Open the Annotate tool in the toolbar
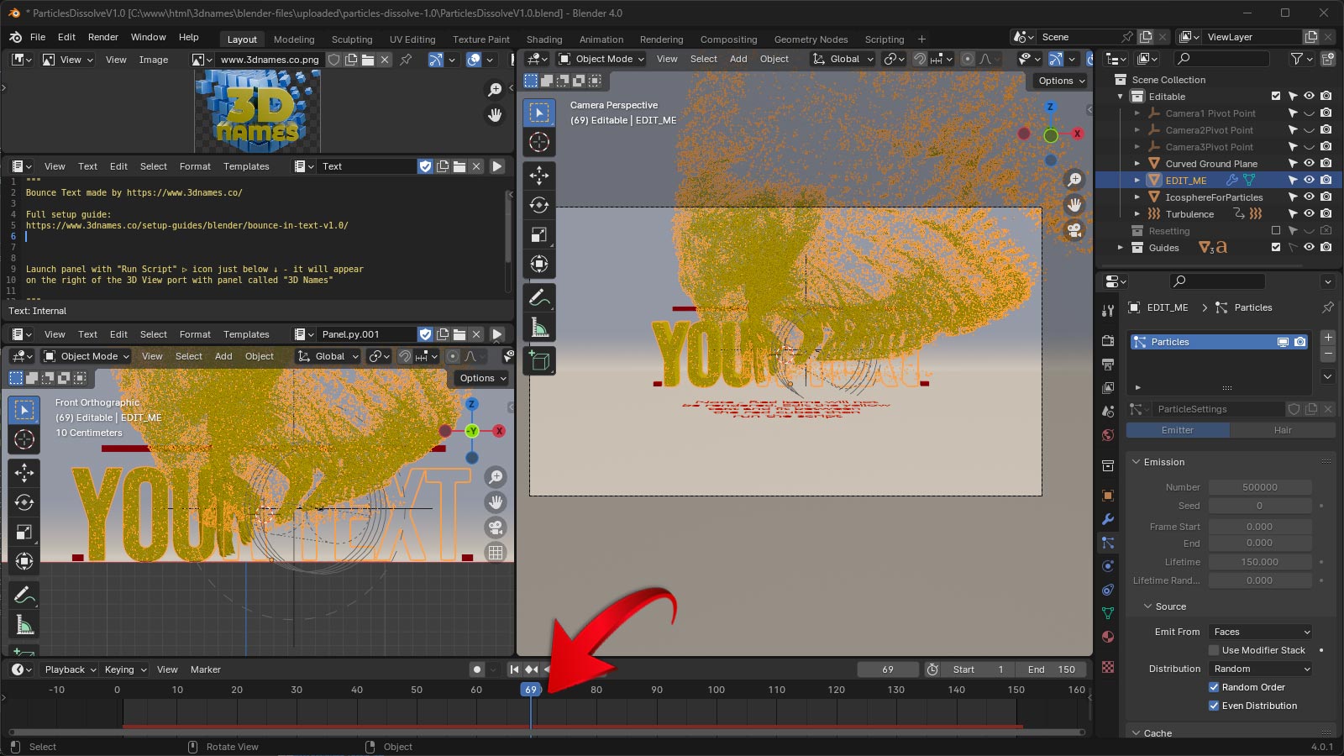This screenshot has width=1344, height=756. [539, 297]
